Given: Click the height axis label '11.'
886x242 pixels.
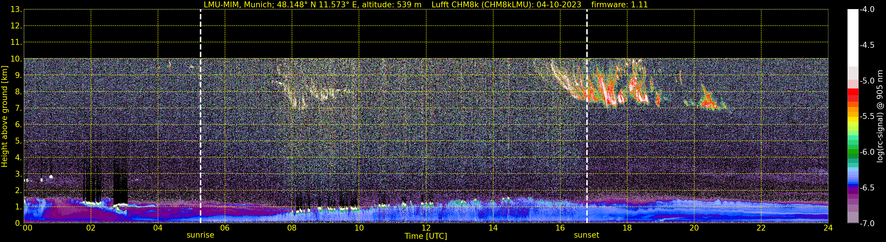Looking at the screenshot, I should tap(16, 42).
